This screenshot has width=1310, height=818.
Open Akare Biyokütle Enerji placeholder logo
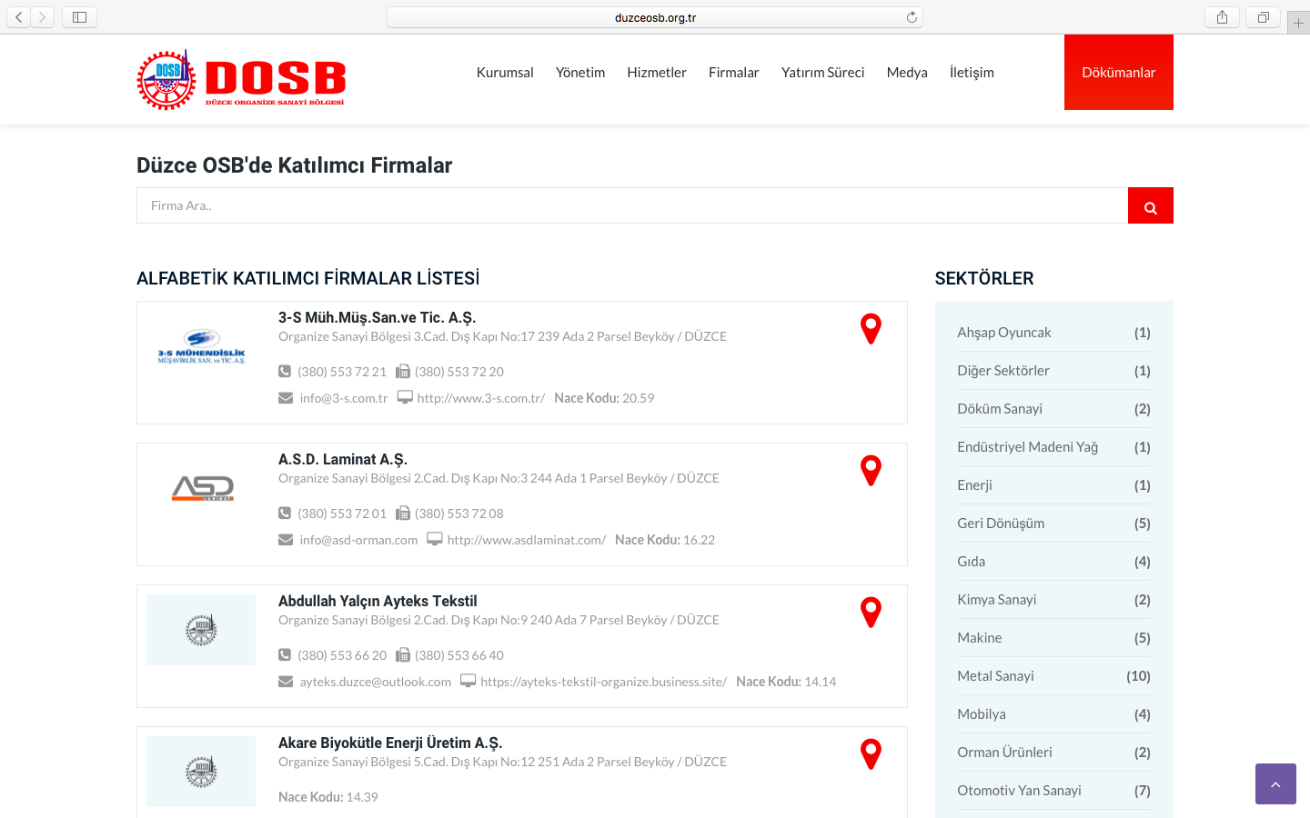201,772
